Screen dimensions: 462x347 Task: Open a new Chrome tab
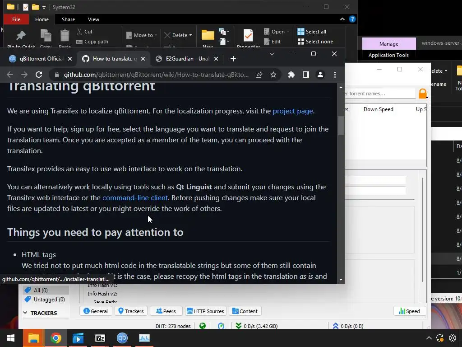tap(233, 59)
